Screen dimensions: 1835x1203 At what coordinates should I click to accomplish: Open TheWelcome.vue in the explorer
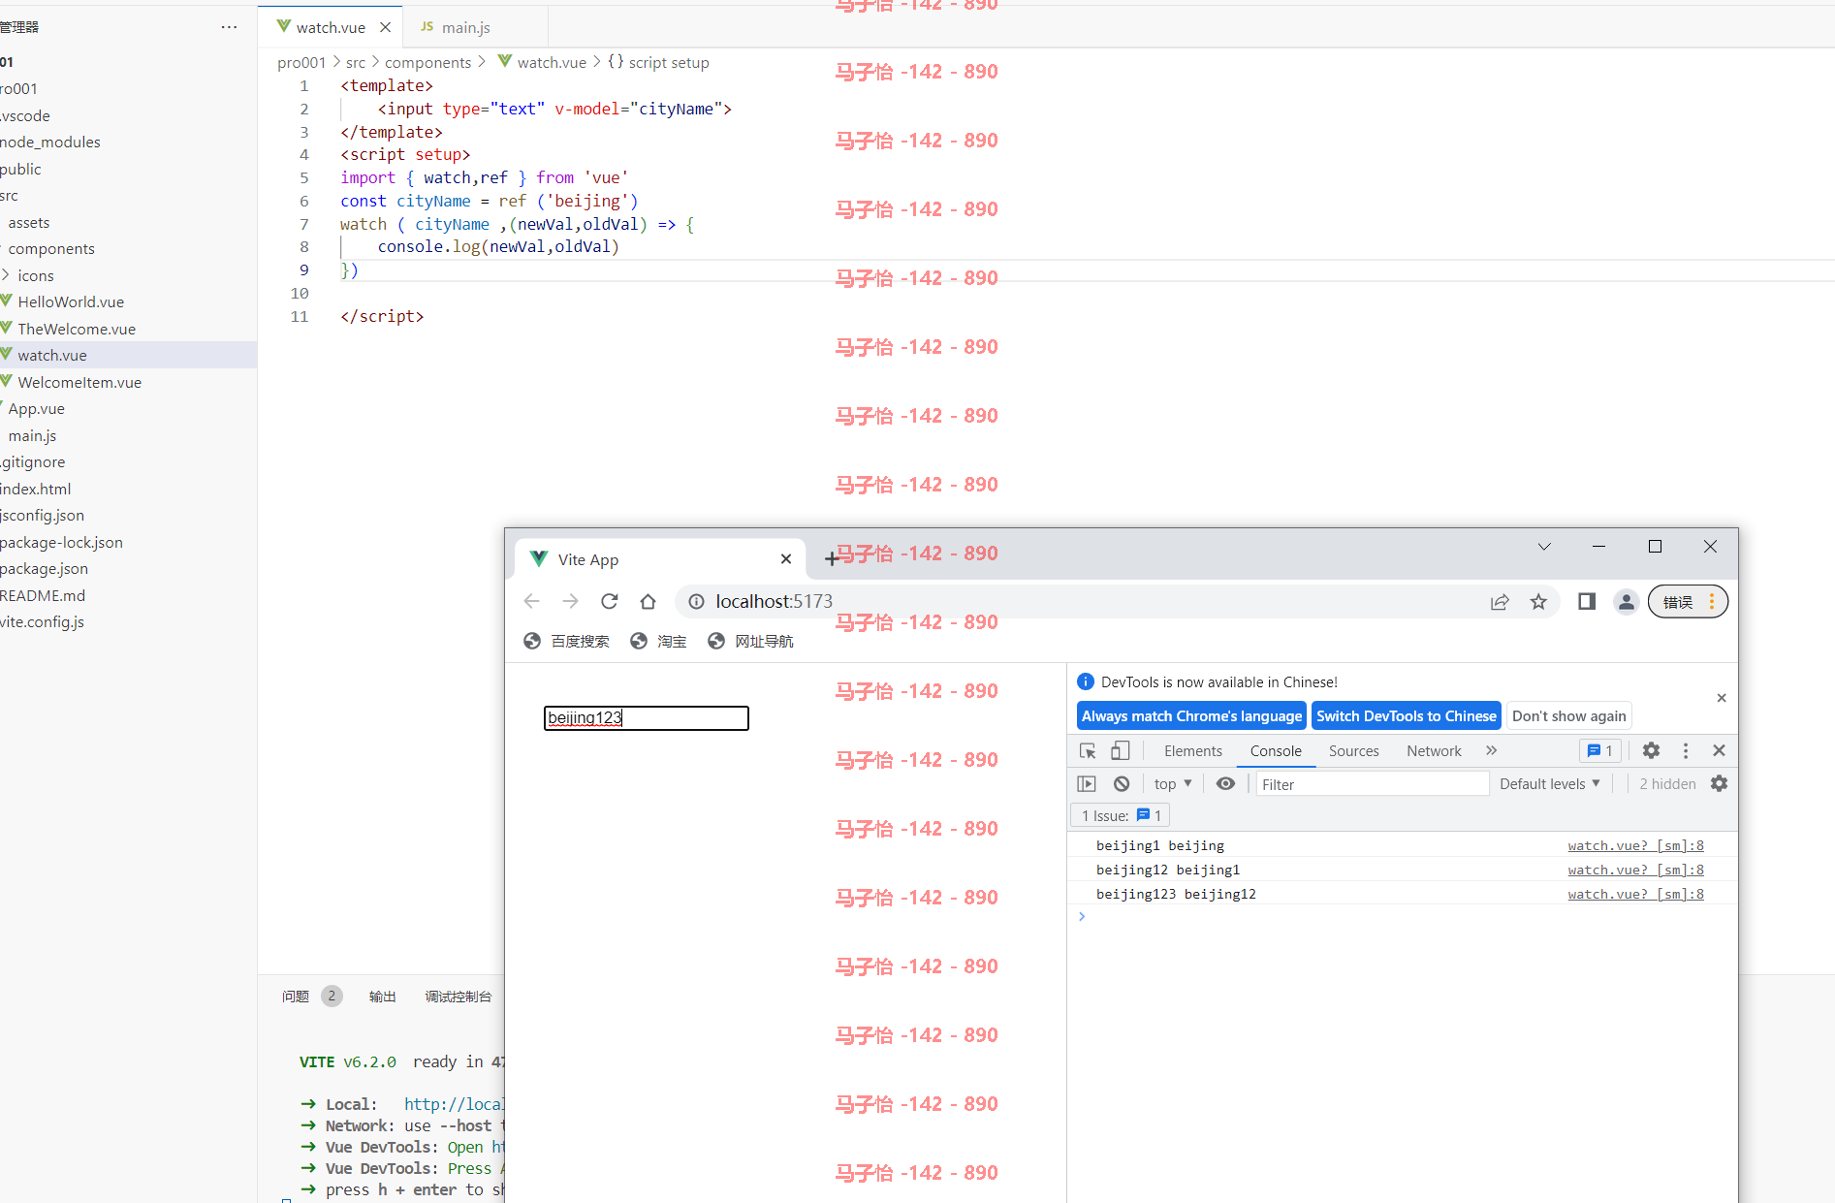coord(77,329)
